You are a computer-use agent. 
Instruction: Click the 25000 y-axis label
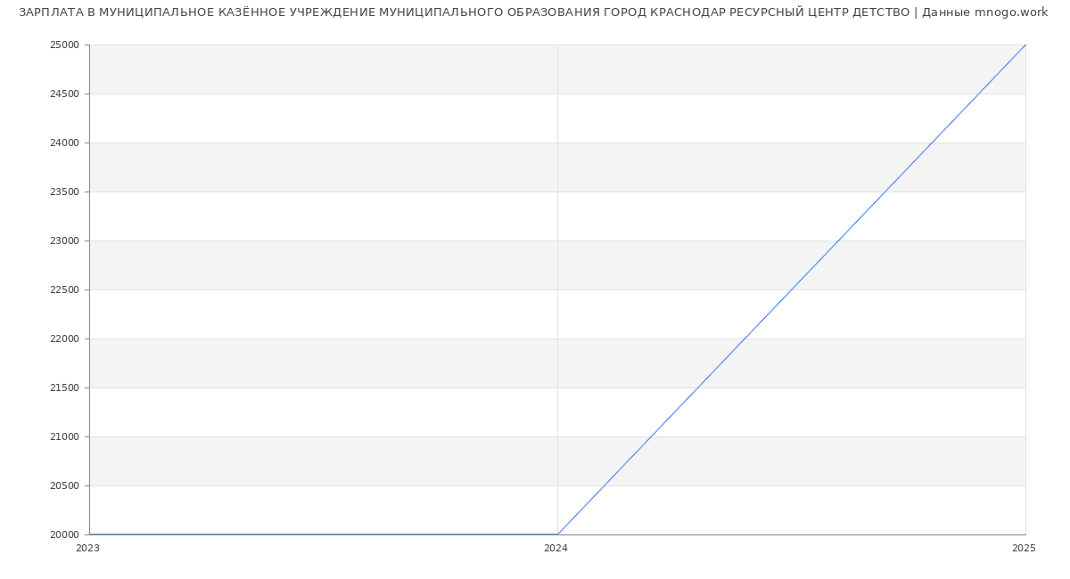[x=65, y=45]
